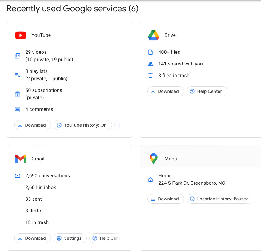This screenshot has width=261, height=252.
Task: Click the YouTube card title
Action: click(x=41, y=35)
